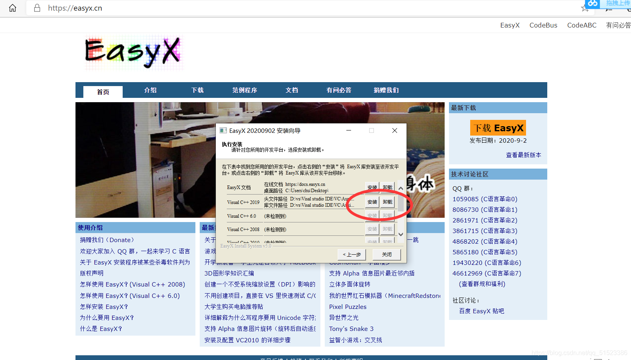
Task: Open the 立体多面体旋转 link
Action: pos(350,284)
